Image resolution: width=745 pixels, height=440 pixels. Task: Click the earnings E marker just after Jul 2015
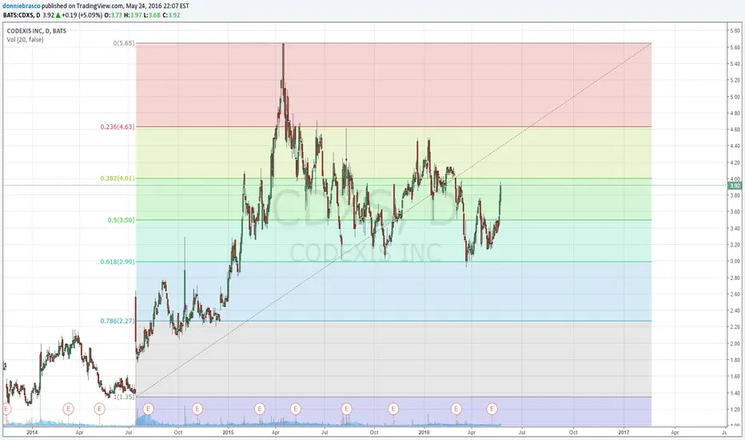tap(346, 408)
